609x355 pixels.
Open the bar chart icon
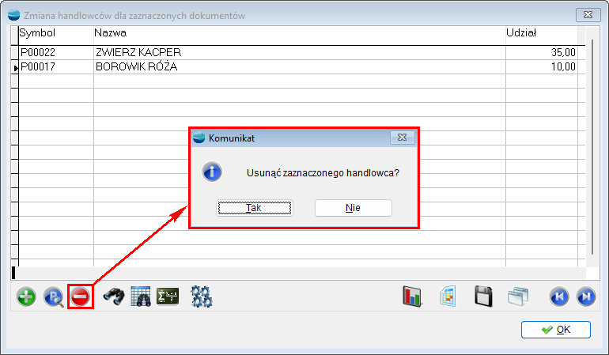[412, 297]
